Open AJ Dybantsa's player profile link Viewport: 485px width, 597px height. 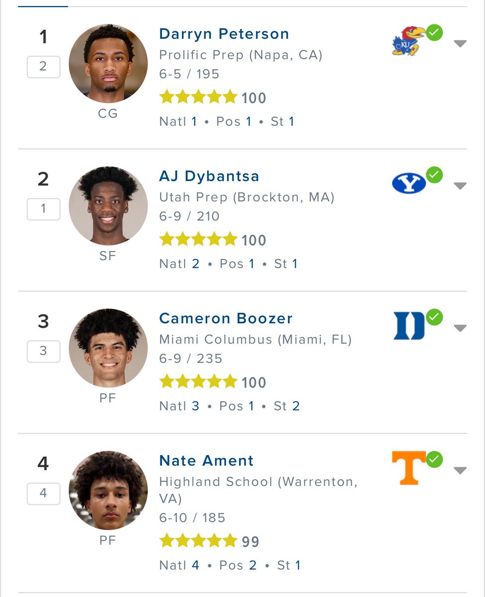click(209, 176)
